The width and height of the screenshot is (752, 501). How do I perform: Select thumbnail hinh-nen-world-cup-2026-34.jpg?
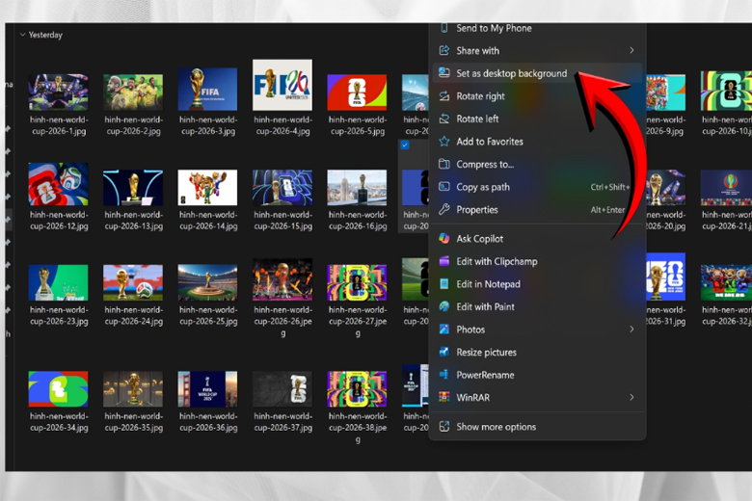tap(58, 389)
